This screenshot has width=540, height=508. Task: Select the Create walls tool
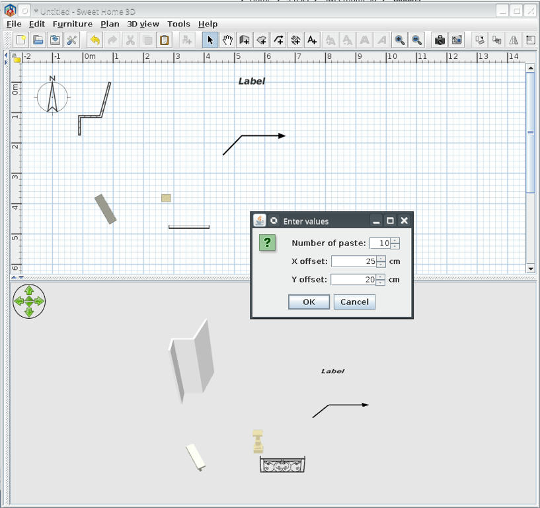click(244, 40)
